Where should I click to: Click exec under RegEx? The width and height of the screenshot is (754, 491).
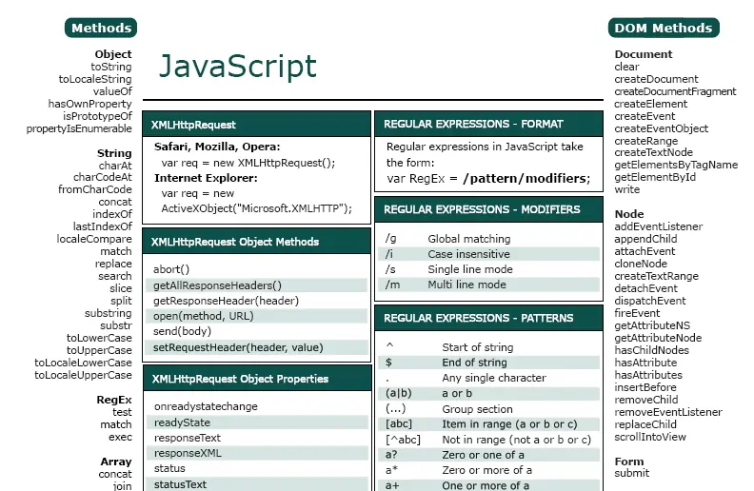[120, 437]
